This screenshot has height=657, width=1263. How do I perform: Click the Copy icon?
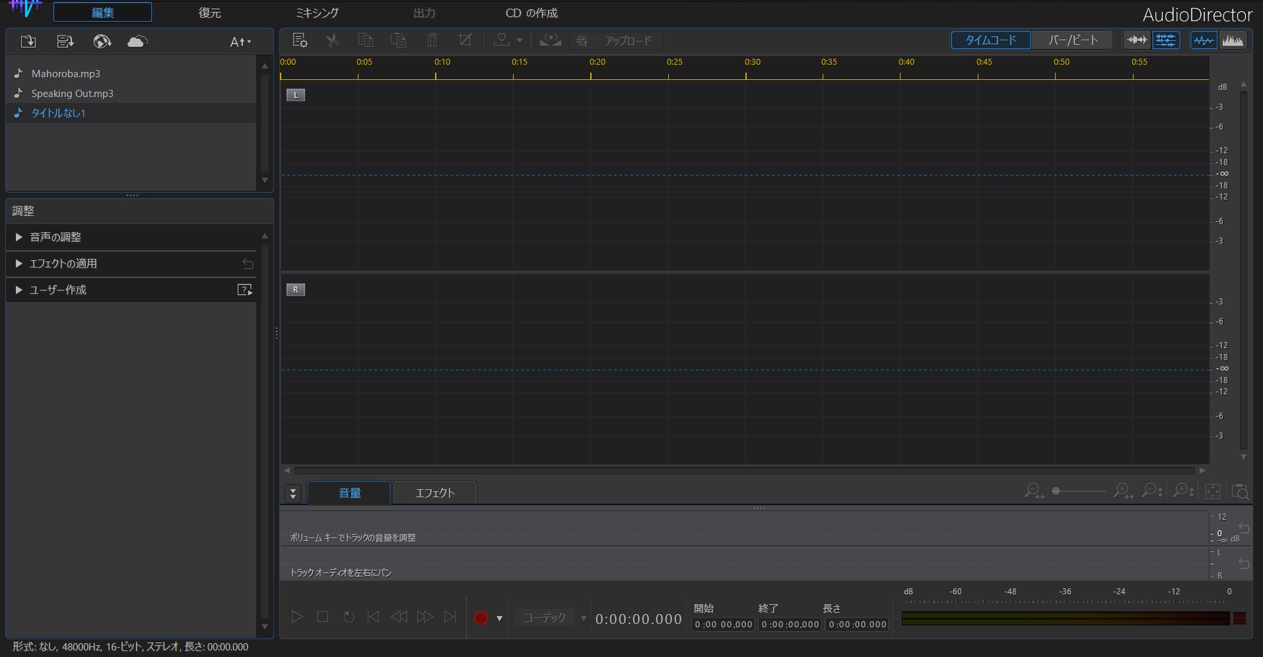pos(365,40)
